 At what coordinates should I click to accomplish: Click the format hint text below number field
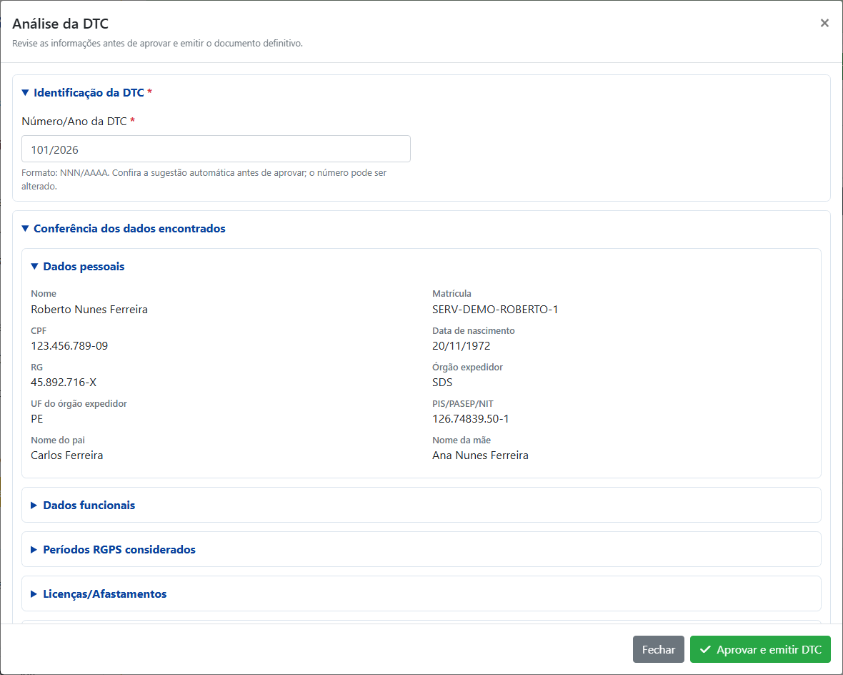[x=204, y=179]
